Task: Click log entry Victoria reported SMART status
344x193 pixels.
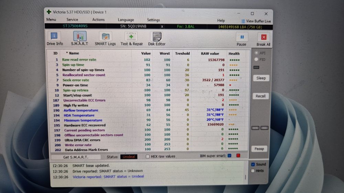Action: pos(108,177)
